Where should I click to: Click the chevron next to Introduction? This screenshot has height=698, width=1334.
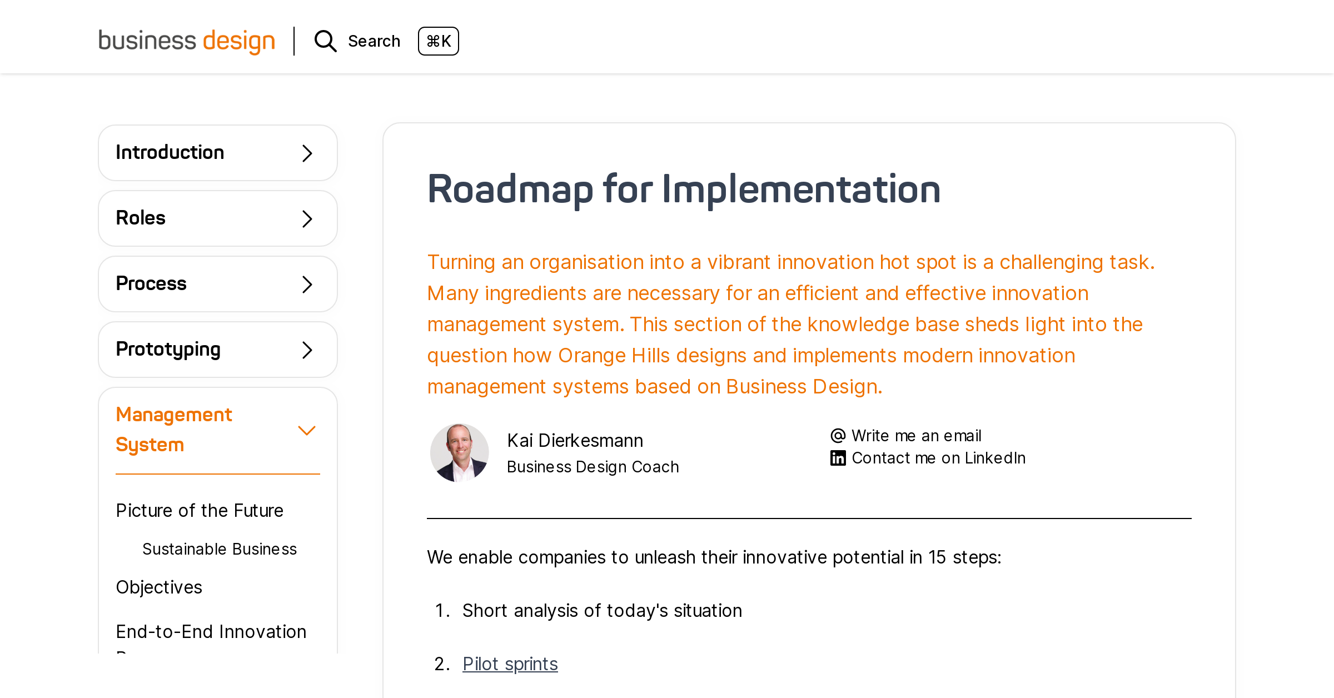306,153
